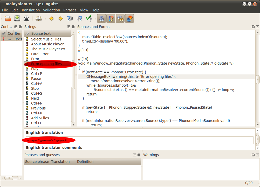The width and height of the screenshot is (260, 187).
Task: Select 'The Music Player ex...' string
Action: click(48, 49)
